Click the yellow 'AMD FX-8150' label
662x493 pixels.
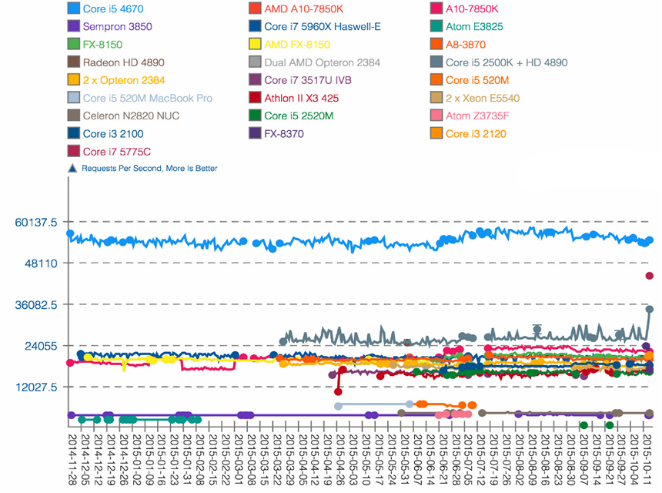coord(297,45)
